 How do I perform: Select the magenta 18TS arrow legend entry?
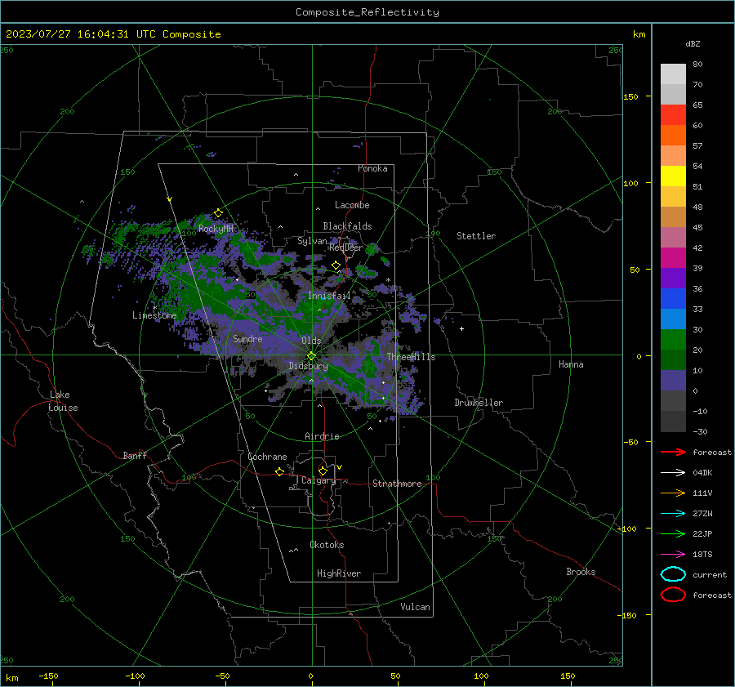673,555
